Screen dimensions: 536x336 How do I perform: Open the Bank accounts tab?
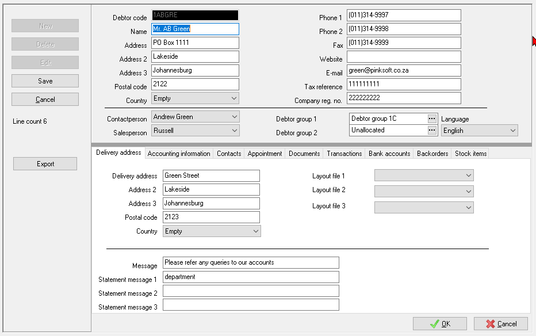(x=389, y=154)
